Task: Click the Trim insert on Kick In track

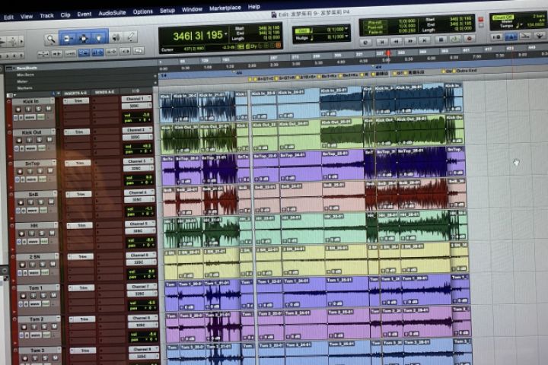Action: click(x=77, y=101)
